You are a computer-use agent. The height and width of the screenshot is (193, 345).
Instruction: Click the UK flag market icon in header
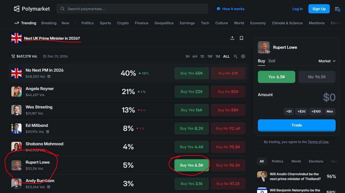click(16, 38)
